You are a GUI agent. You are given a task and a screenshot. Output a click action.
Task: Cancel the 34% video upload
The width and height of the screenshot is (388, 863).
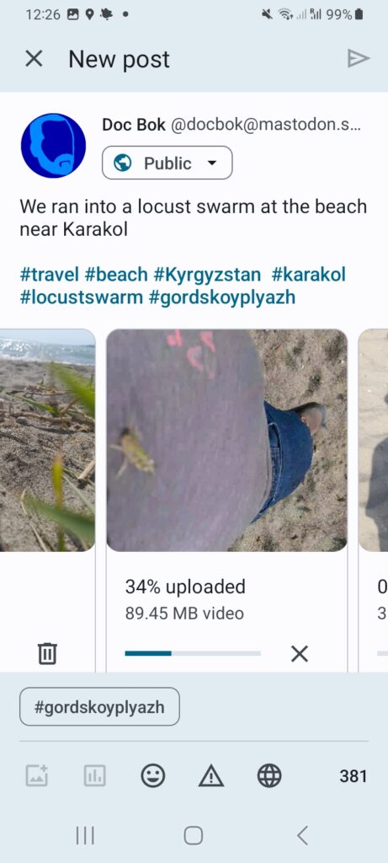[299, 653]
